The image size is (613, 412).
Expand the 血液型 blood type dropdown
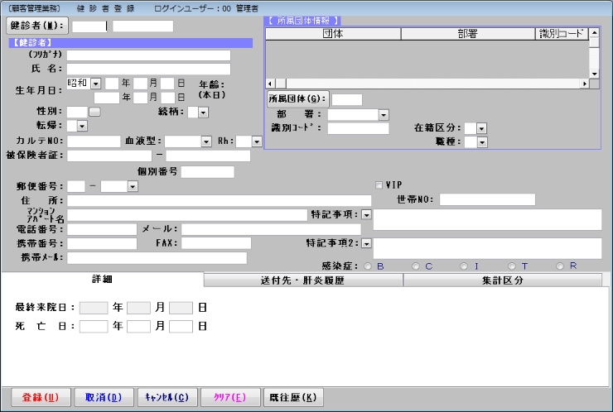pos(206,141)
